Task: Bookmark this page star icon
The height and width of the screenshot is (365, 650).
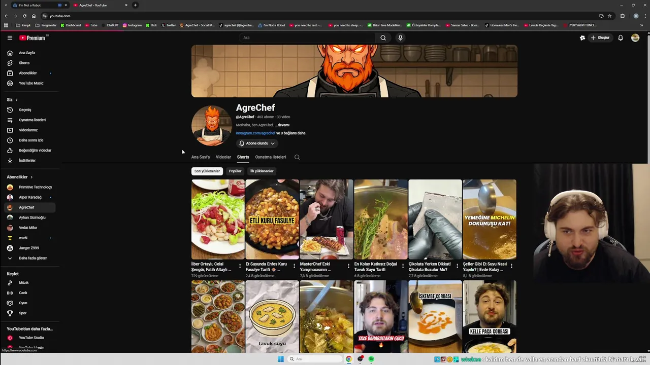Action: click(610, 16)
